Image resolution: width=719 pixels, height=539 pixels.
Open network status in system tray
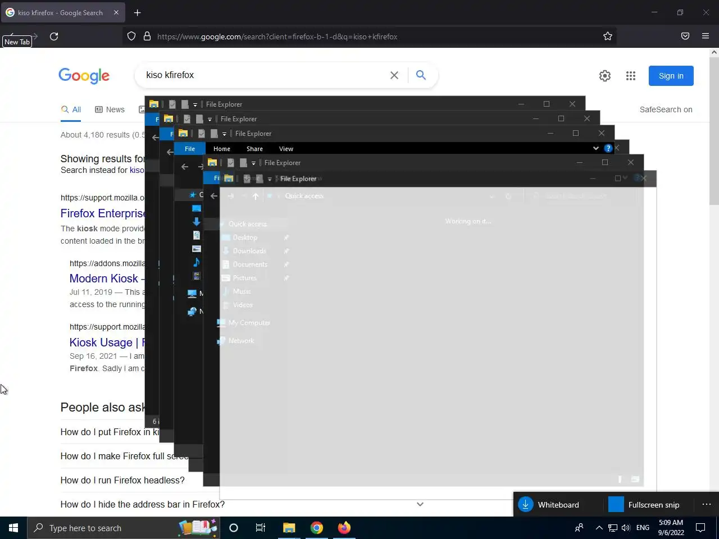[613, 528]
